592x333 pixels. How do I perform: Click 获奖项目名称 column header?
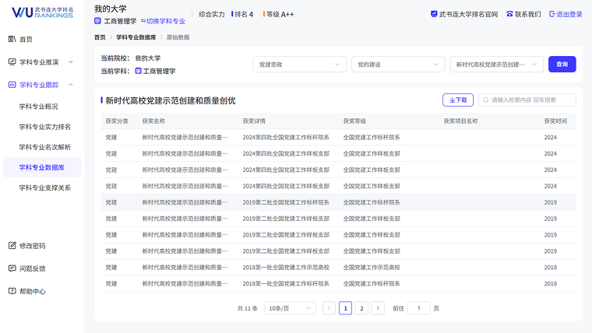(x=460, y=121)
